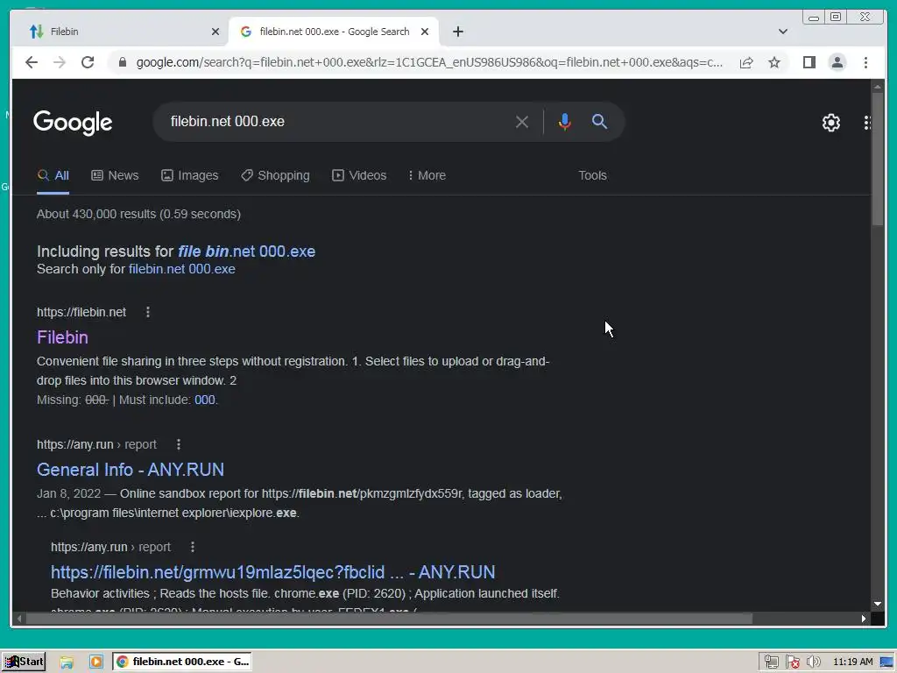Launch media player from taskbar
This screenshot has height=673, width=897.
tap(96, 662)
